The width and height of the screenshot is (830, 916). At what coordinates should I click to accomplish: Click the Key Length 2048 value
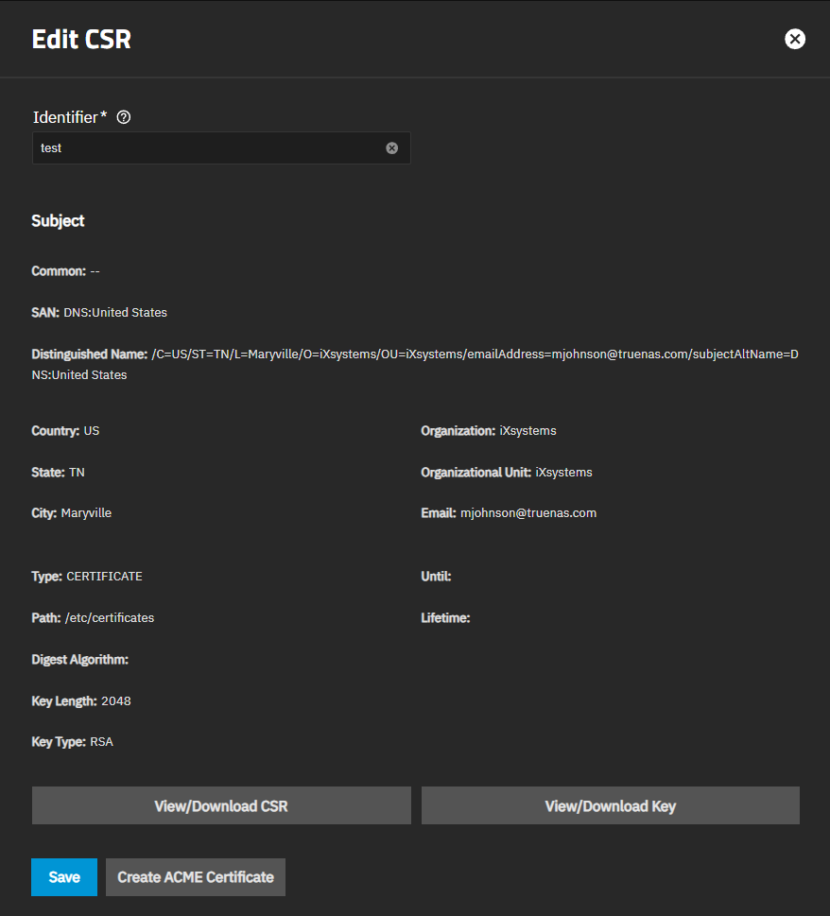coord(116,701)
